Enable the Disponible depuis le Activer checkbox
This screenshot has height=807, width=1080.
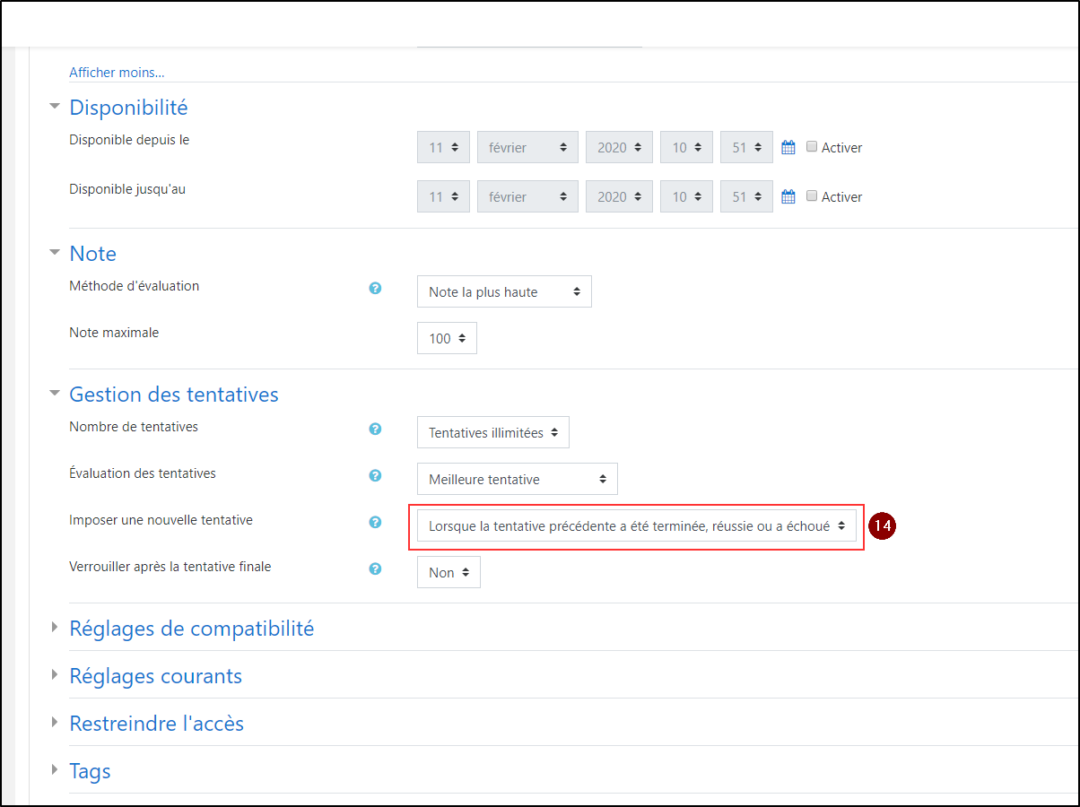click(x=812, y=147)
